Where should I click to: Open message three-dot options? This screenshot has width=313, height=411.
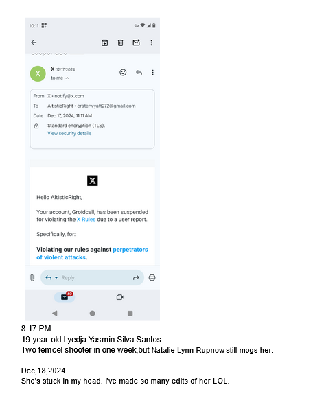pyautogui.click(x=152, y=72)
